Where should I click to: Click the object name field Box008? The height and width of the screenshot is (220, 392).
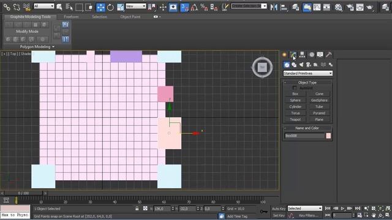click(x=304, y=136)
